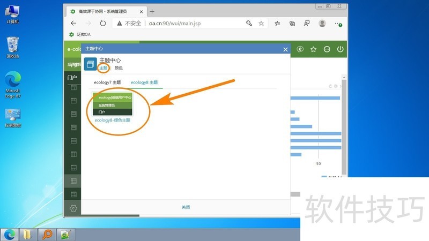The width and height of the screenshot is (429, 241).
Task: Go back with the browser back arrow
Action: [73, 23]
